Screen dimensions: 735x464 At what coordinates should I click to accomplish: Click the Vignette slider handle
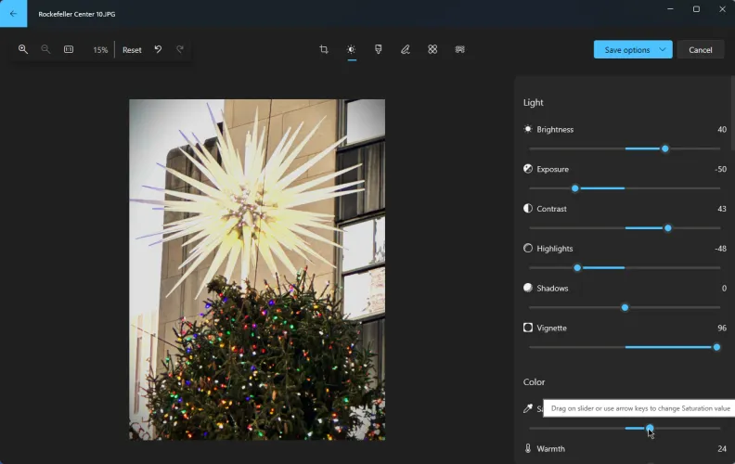(x=716, y=347)
